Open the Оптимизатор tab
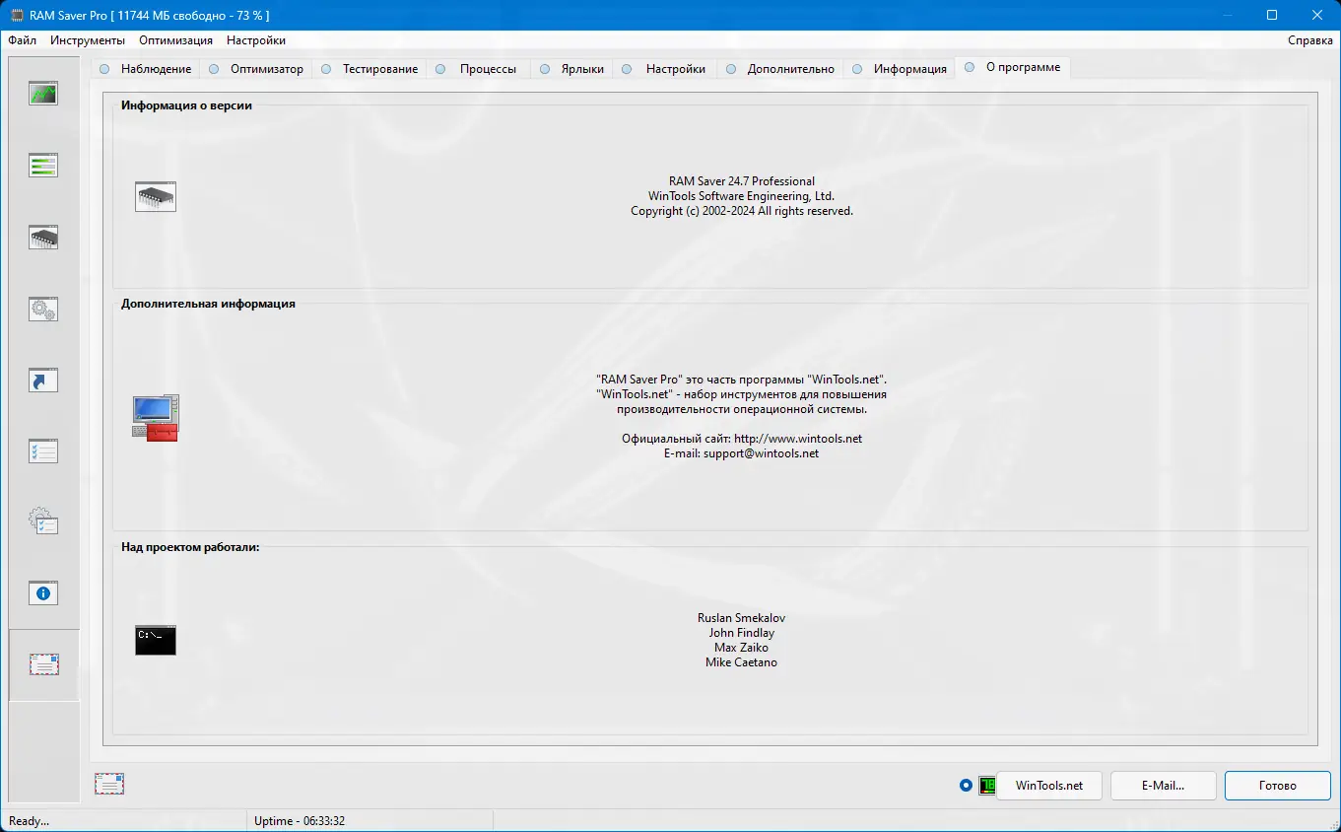This screenshot has height=832, width=1341. (x=256, y=69)
